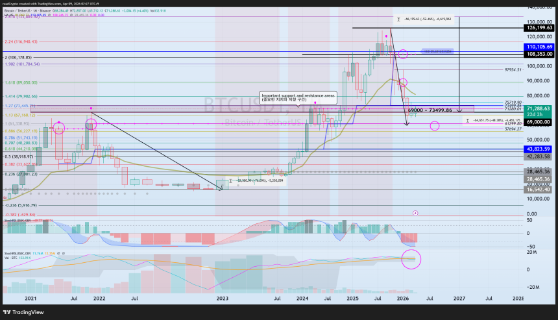Click the 126,199.63 price axis label

pyautogui.click(x=539, y=28)
